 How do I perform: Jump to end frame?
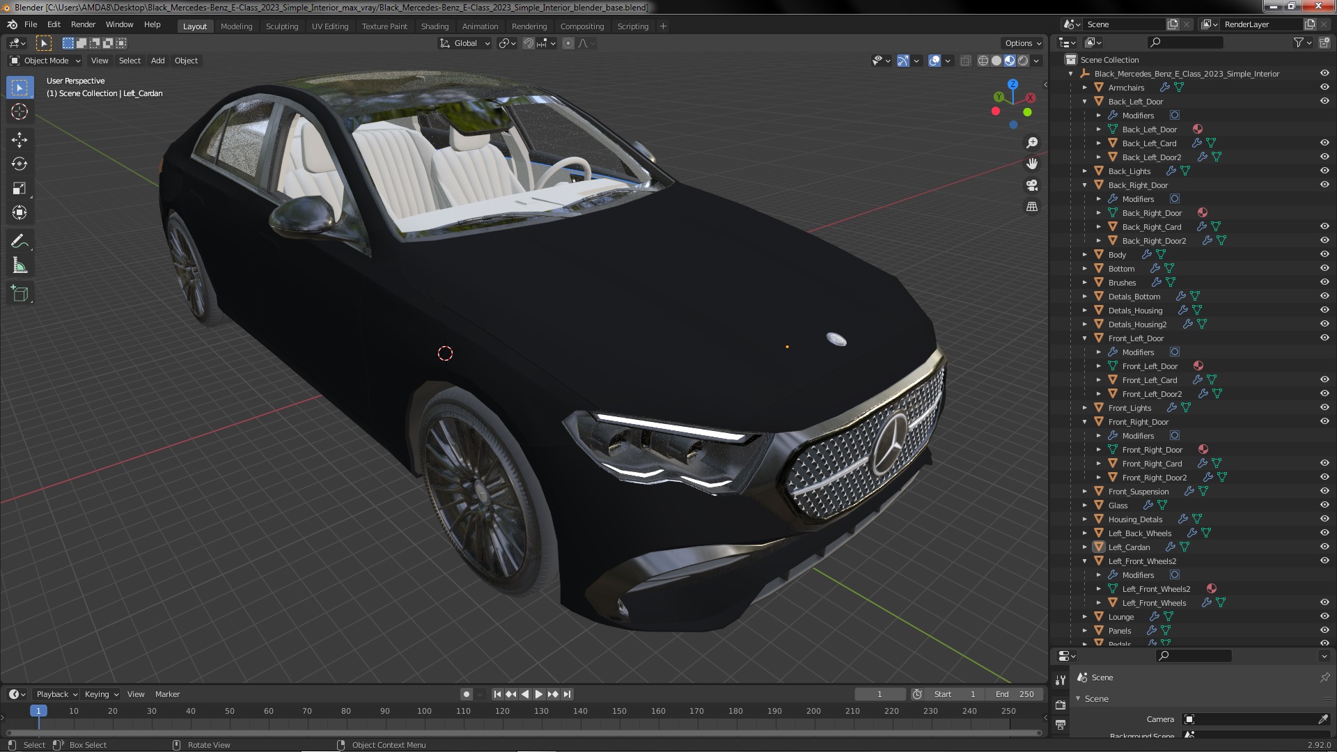click(567, 694)
